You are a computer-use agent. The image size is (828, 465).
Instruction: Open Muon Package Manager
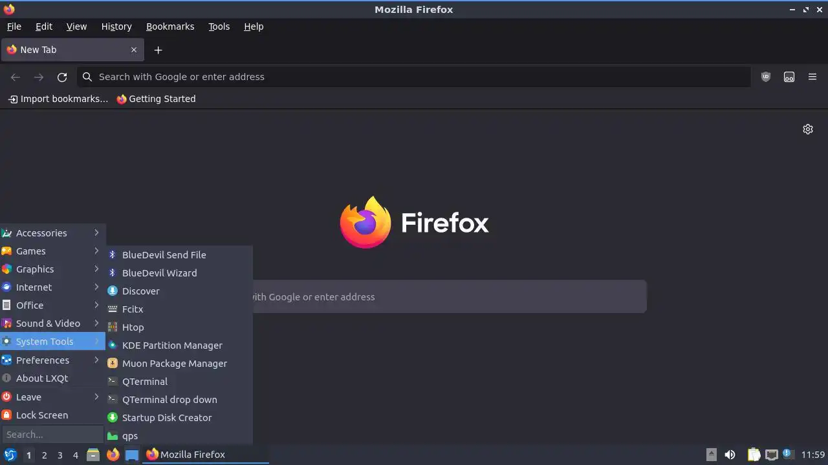pyautogui.click(x=179, y=363)
